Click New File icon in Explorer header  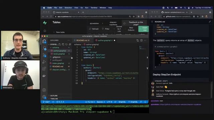tap(60, 44)
